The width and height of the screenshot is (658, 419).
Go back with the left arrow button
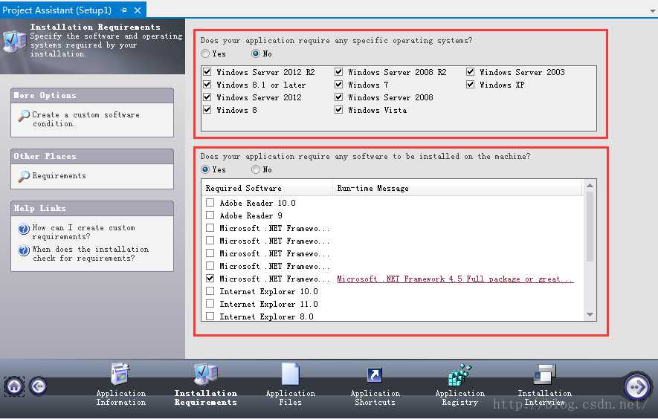point(38,386)
